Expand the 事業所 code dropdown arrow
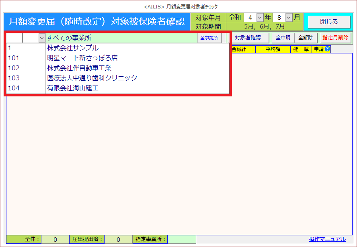 pyautogui.click(x=41, y=38)
